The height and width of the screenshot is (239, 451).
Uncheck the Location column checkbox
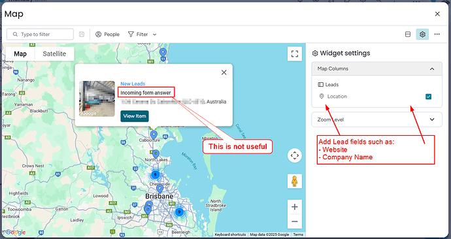(428, 97)
